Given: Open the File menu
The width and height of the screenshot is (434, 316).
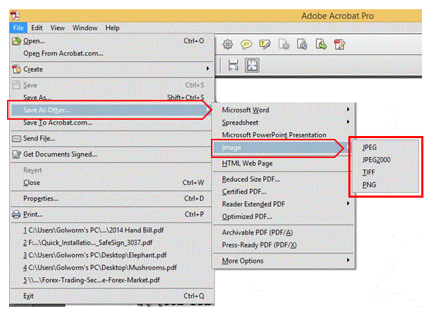Looking at the screenshot, I should coord(18,28).
